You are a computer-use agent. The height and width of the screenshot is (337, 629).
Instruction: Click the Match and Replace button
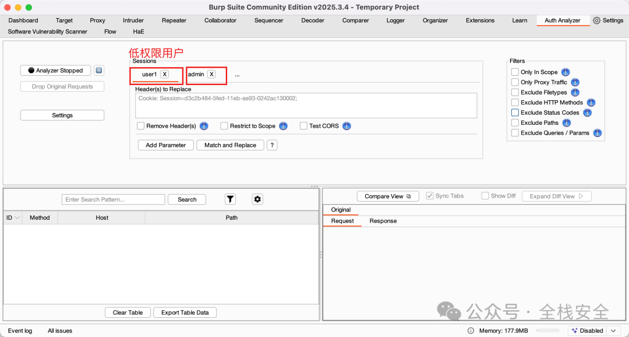pos(230,145)
